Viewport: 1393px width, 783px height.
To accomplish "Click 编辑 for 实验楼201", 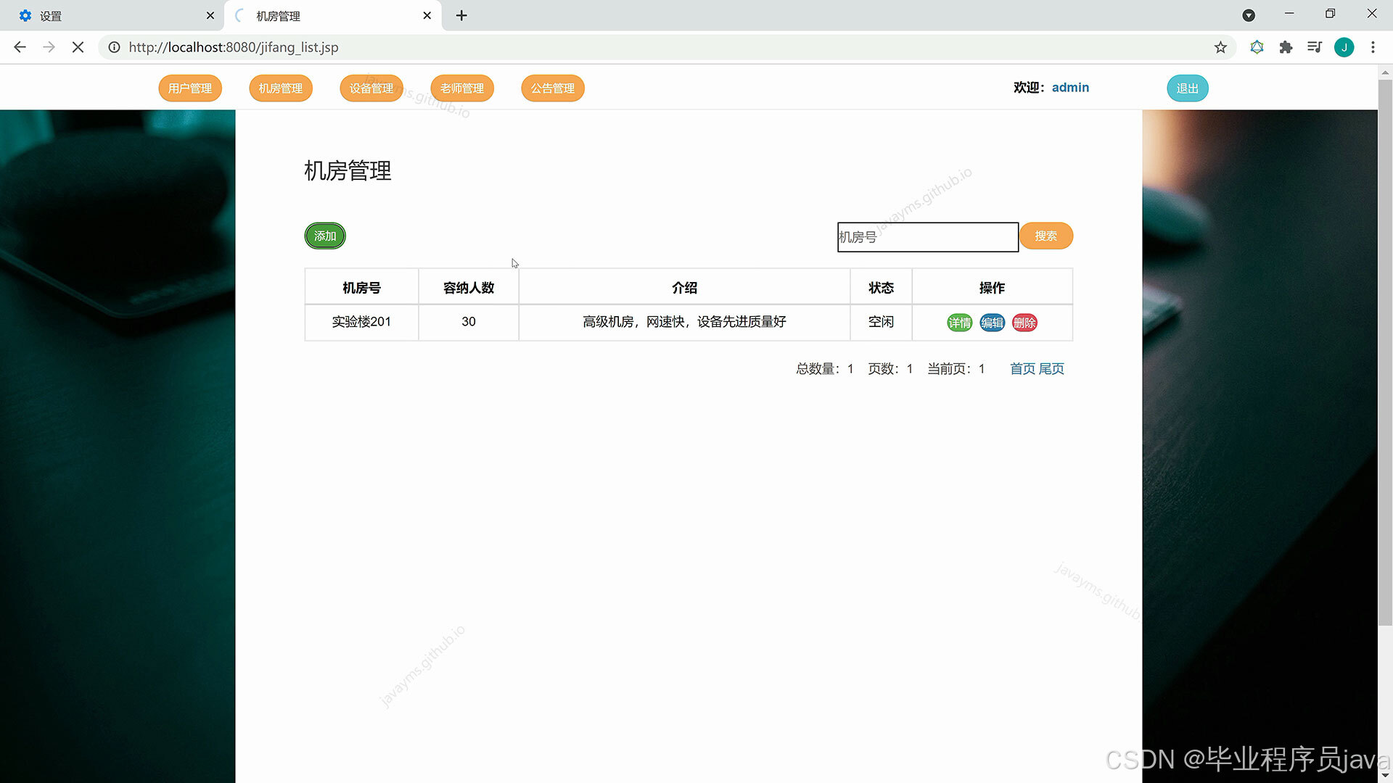I will [993, 323].
